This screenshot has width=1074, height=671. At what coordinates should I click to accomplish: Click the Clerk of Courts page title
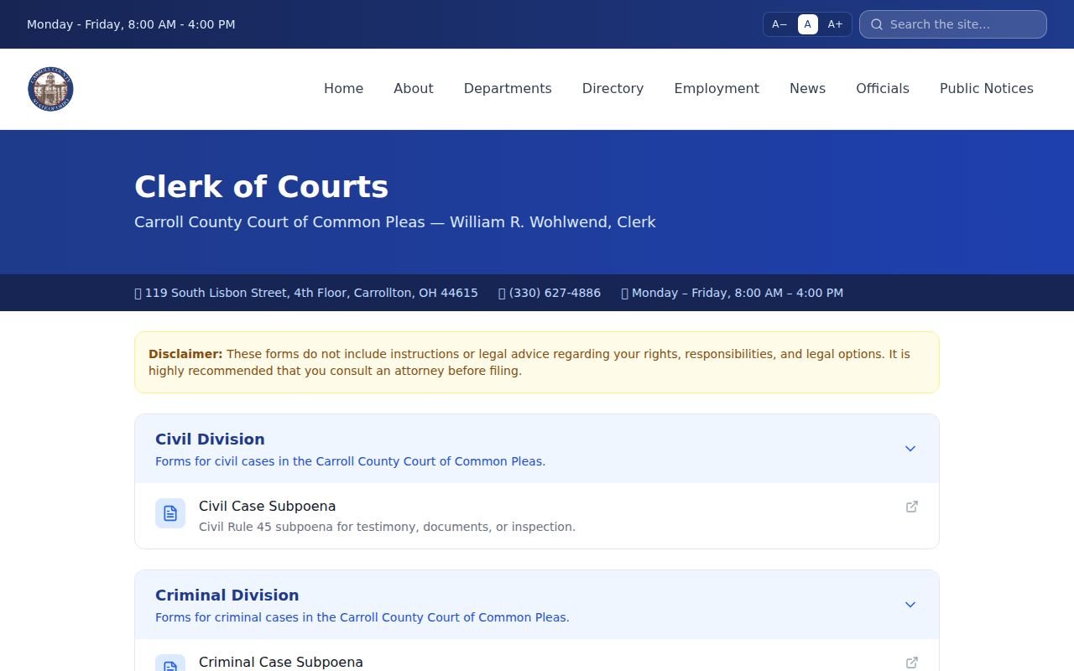point(262,186)
